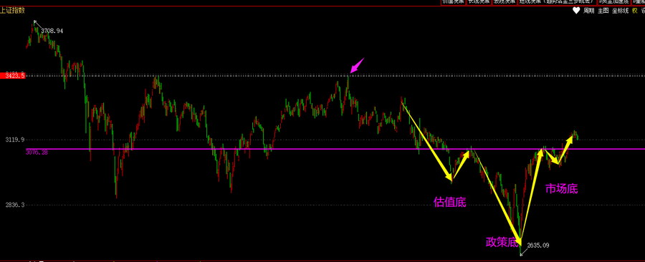This screenshot has height=262, width=645.
Task: Open the long 短线决策 tab with parentheses
Action: [556, 2]
